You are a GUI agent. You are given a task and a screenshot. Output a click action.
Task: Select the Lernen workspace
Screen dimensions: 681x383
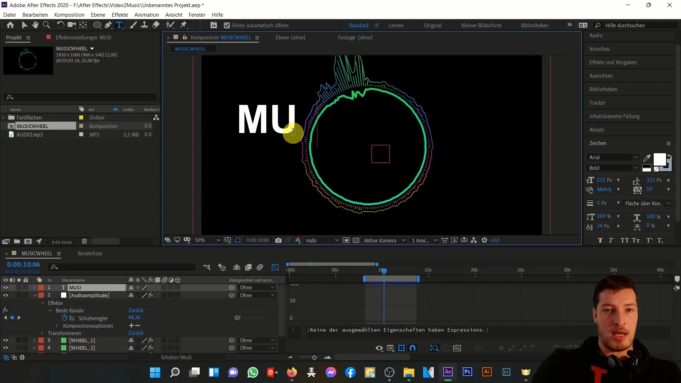396,26
